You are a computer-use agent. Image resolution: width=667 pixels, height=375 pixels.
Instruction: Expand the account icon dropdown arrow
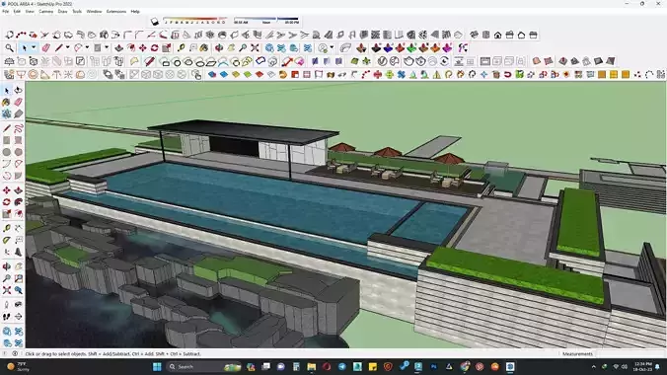[332, 47]
